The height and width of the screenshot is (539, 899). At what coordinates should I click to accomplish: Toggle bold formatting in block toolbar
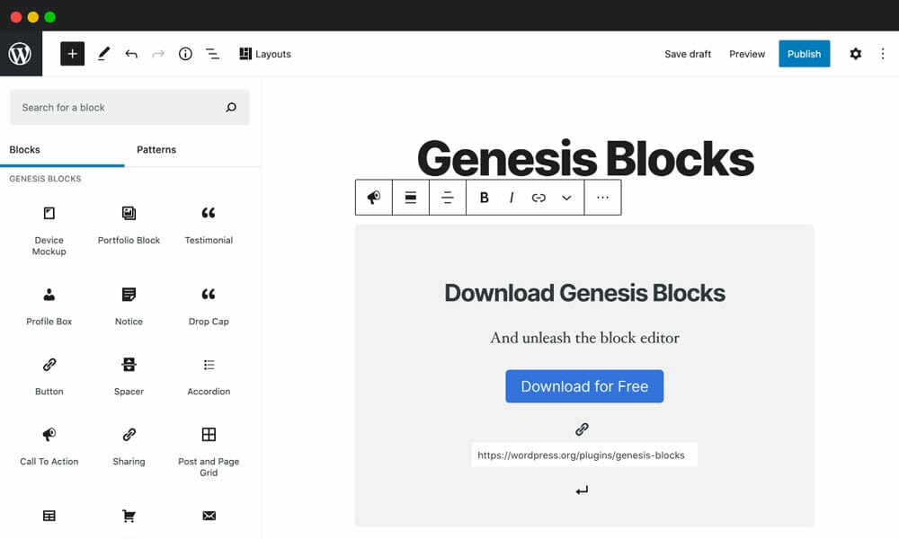click(x=484, y=198)
